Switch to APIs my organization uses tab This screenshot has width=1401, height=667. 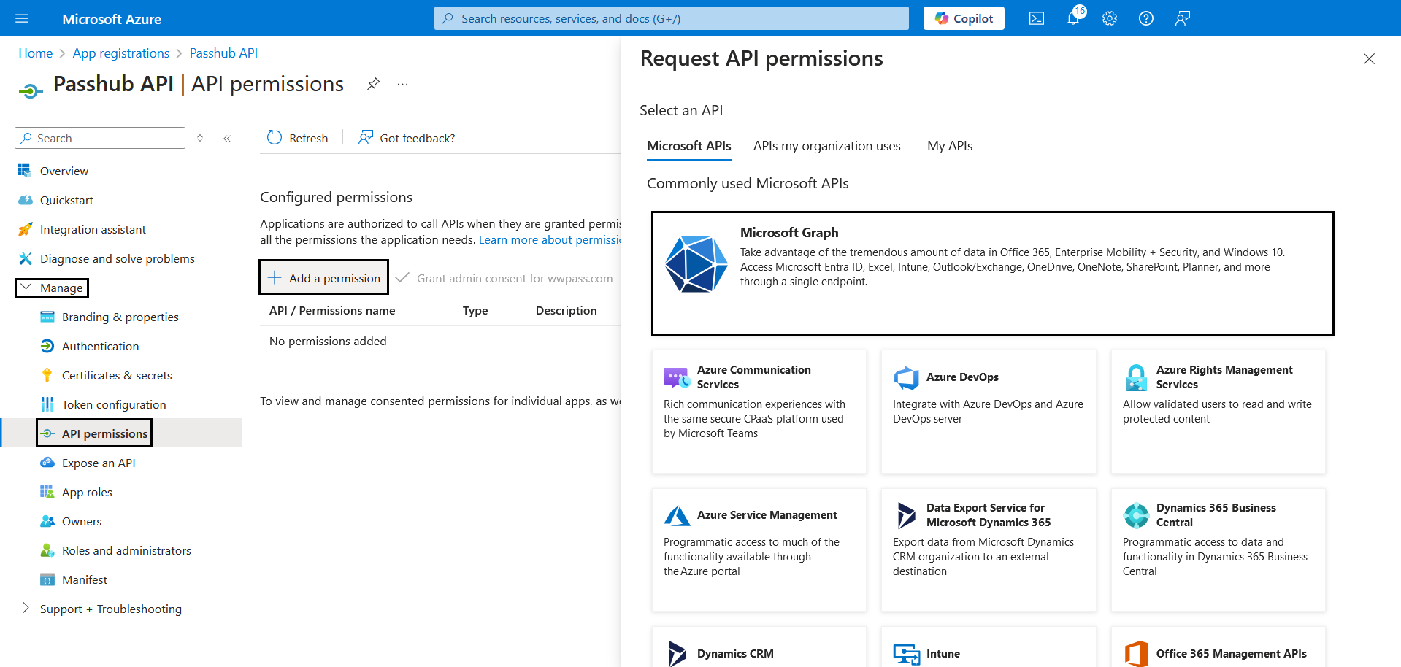(827, 146)
